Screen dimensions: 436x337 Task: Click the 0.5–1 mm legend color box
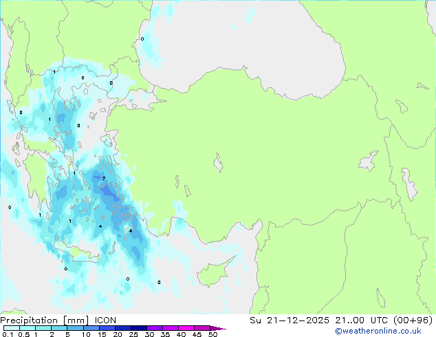(x=28, y=328)
